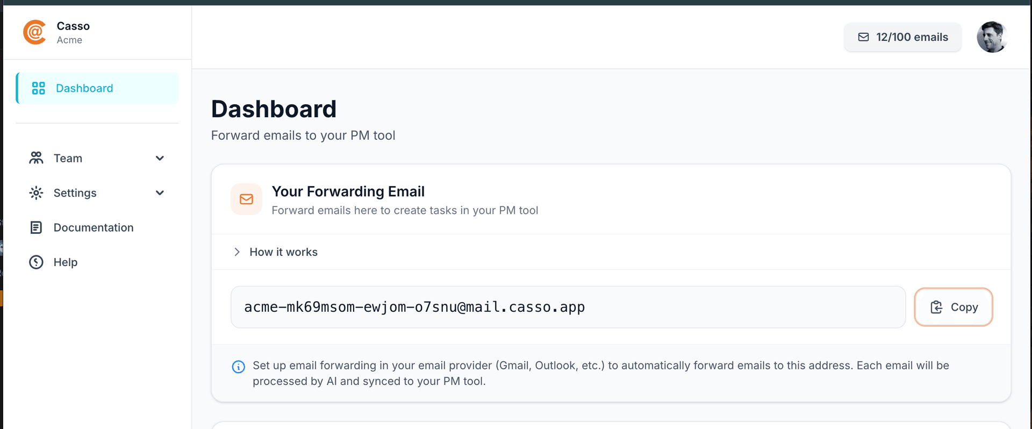Click the clipboard icon inside Copy button
Image resolution: width=1032 pixels, height=429 pixels.
(x=937, y=307)
